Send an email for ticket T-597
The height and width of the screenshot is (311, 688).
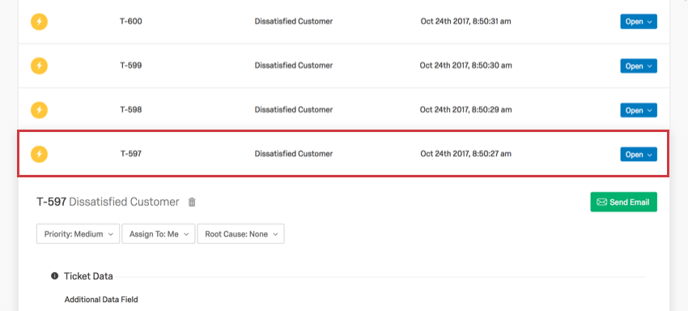[623, 202]
